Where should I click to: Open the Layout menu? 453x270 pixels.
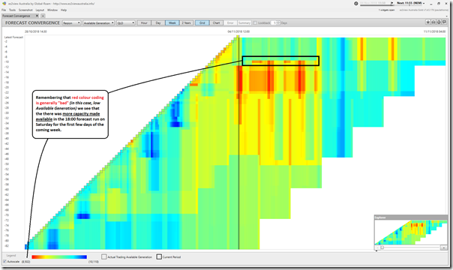pos(40,10)
